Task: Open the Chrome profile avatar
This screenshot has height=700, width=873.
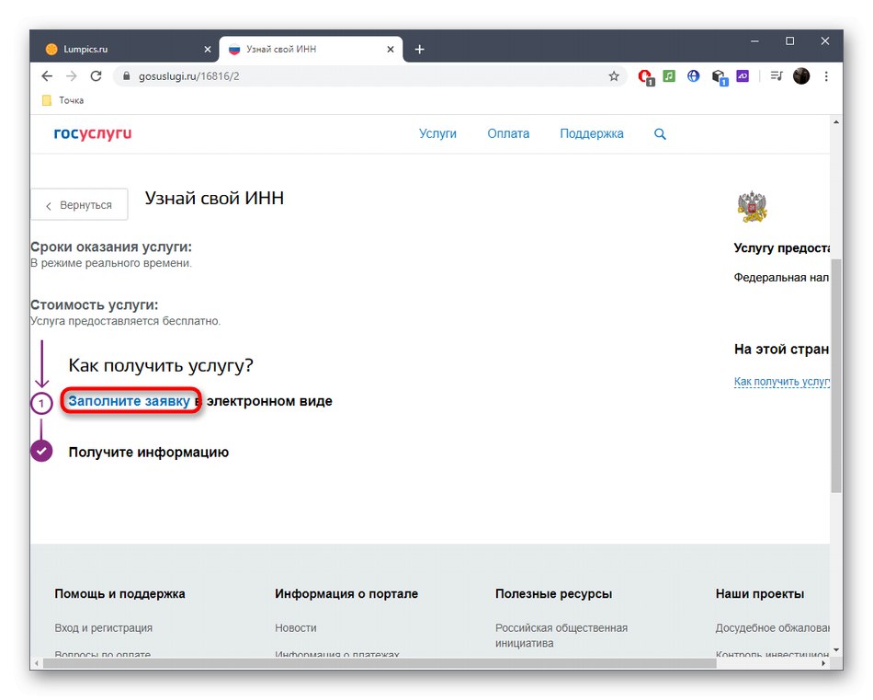Action: (x=801, y=75)
